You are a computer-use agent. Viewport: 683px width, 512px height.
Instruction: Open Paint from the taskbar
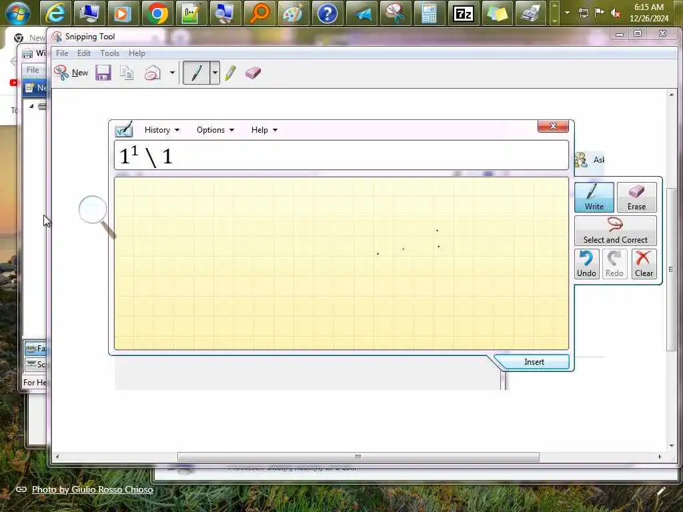293,13
